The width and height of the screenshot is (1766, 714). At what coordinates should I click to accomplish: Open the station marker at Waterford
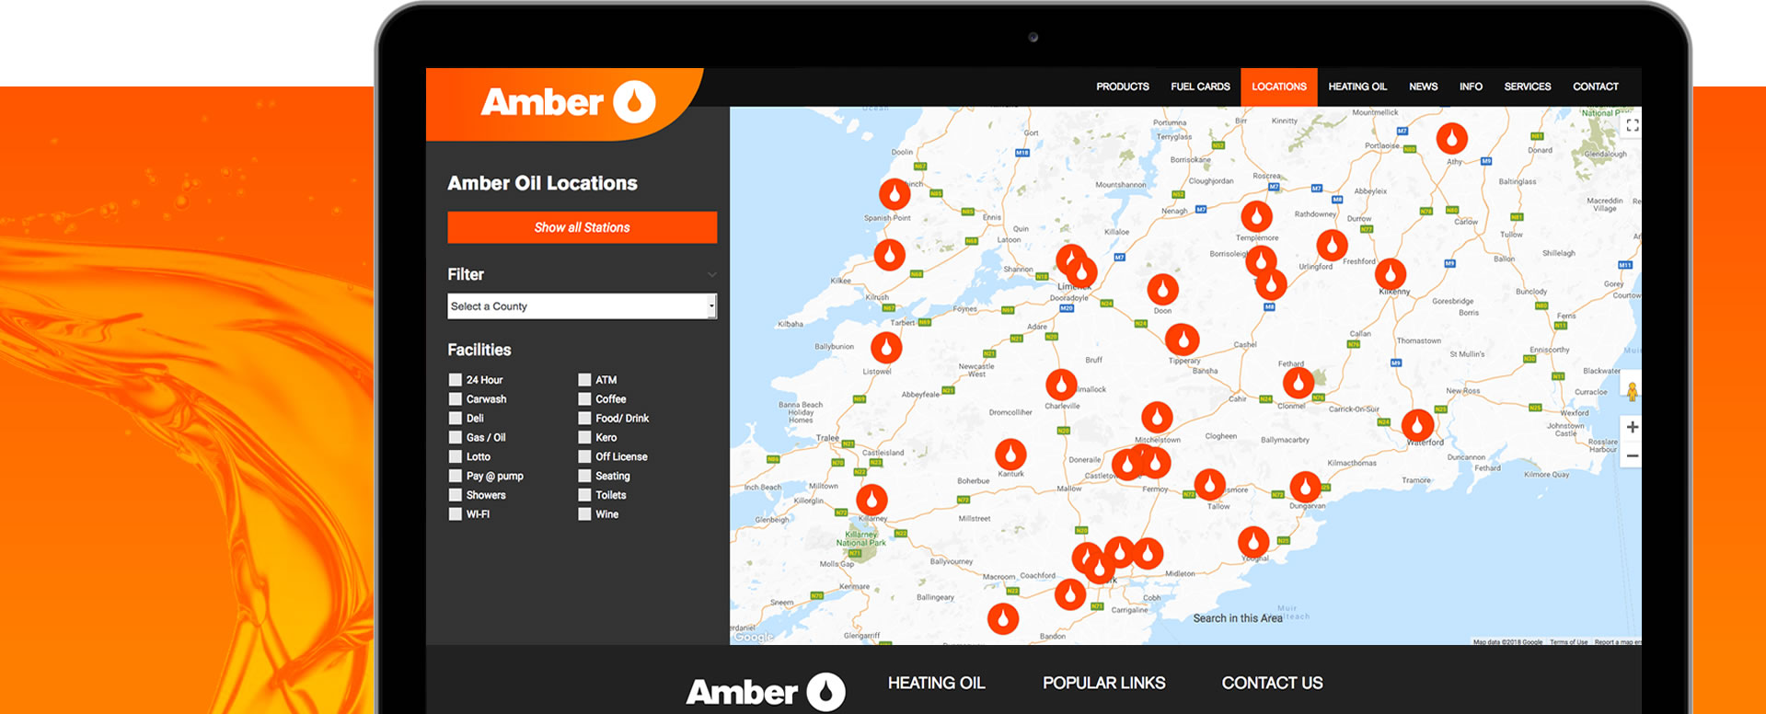pyautogui.click(x=1417, y=425)
